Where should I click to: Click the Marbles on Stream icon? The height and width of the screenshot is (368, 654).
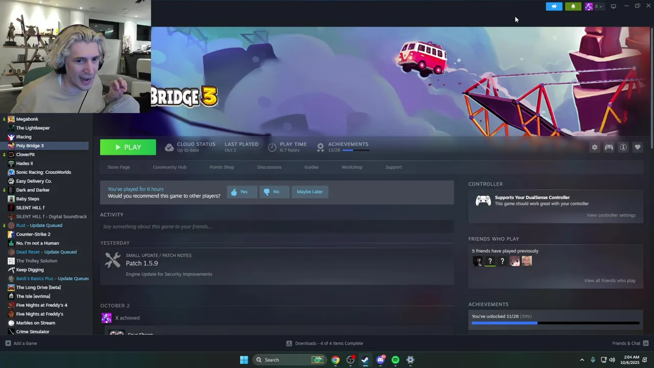(x=11, y=323)
